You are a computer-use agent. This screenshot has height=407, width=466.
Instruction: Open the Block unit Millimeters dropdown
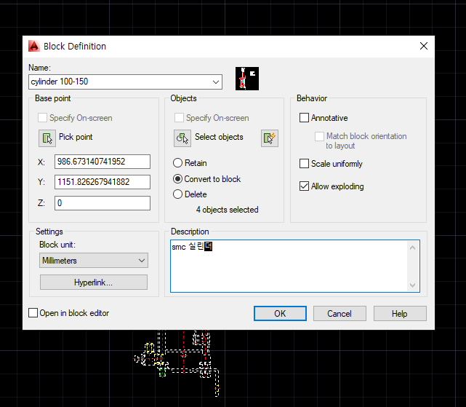pos(94,260)
